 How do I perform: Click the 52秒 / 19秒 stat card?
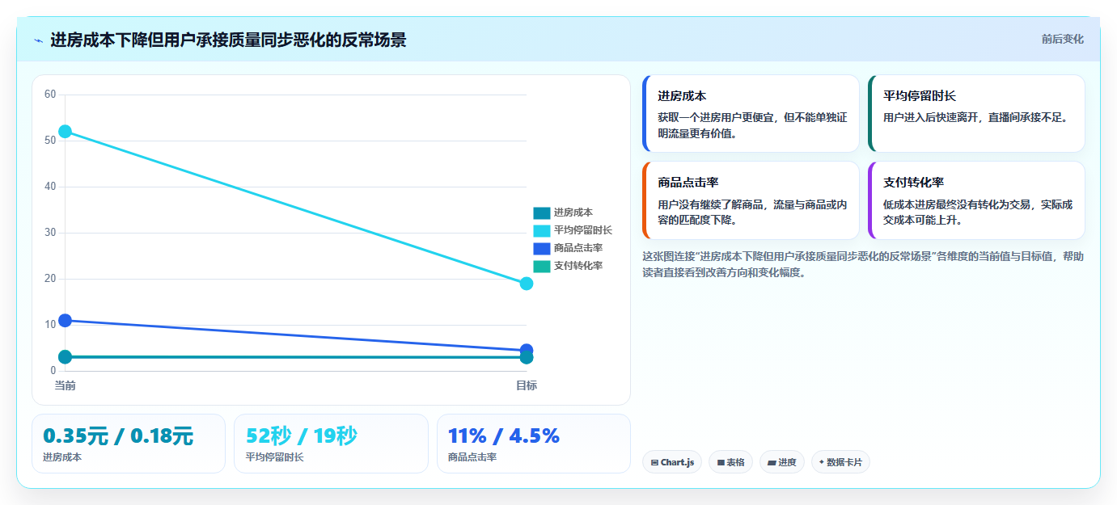click(x=331, y=444)
